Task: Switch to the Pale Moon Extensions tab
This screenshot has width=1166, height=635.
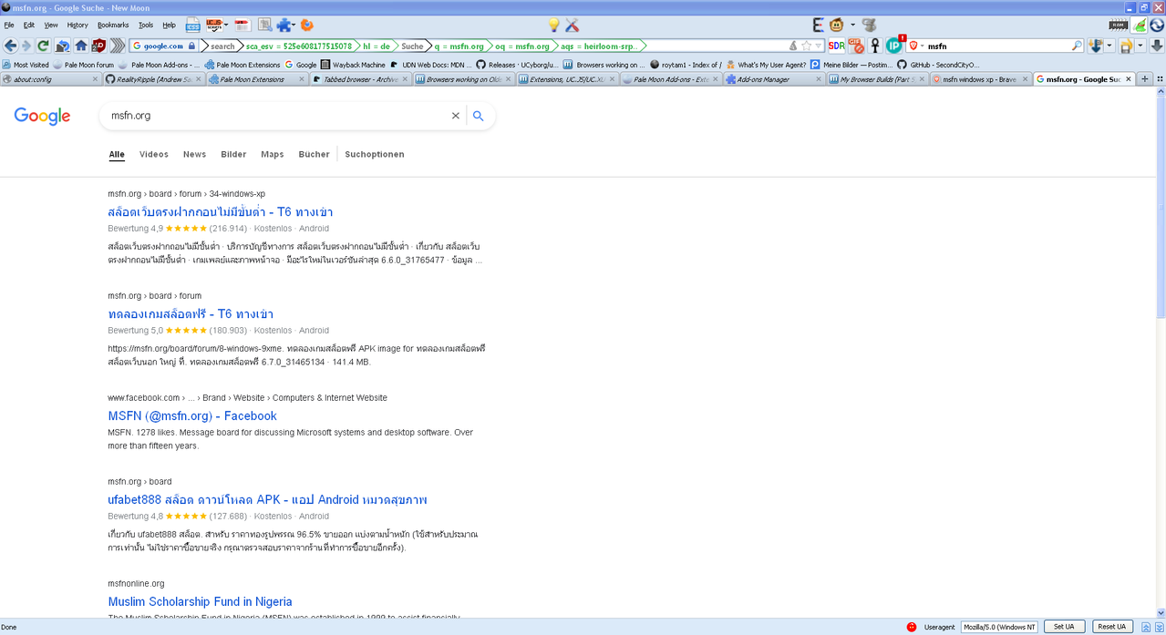Action: point(257,79)
